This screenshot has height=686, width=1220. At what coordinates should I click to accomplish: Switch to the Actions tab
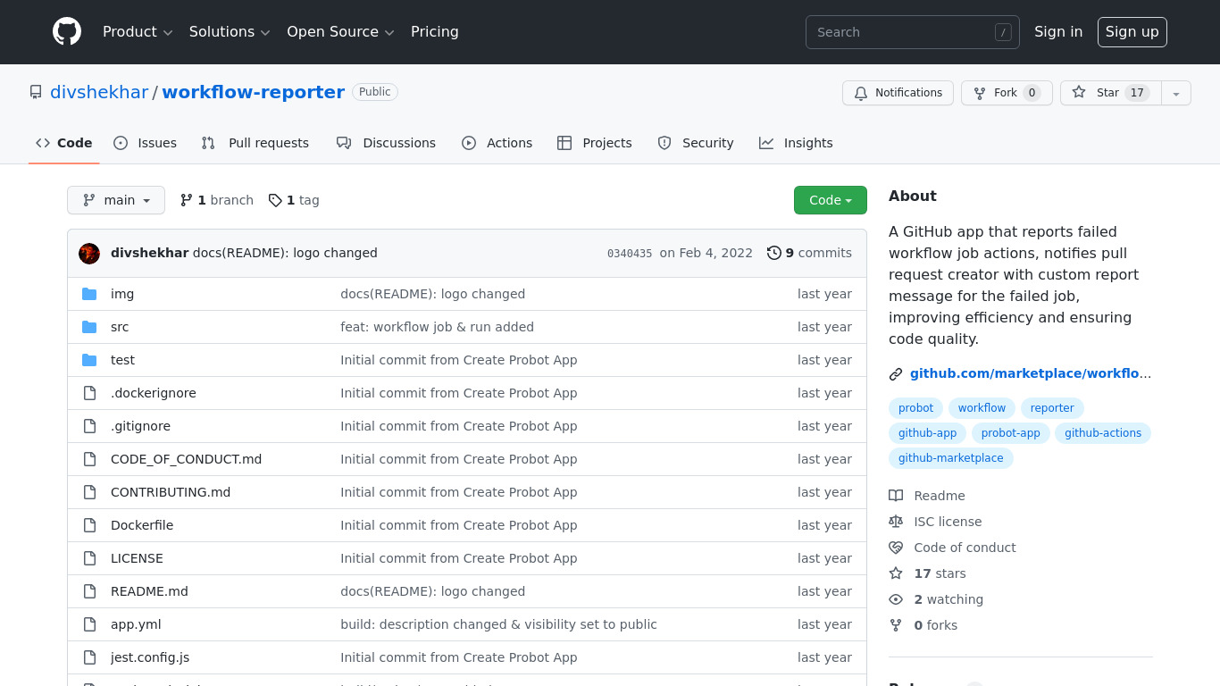click(x=497, y=143)
